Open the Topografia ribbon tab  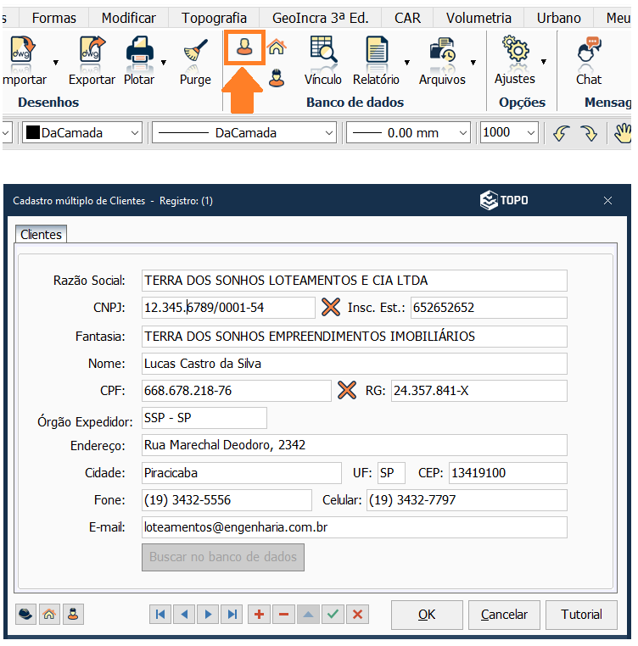click(214, 18)
